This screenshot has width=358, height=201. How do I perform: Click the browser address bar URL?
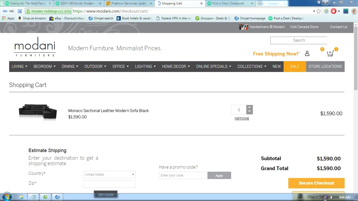point(110,11)
